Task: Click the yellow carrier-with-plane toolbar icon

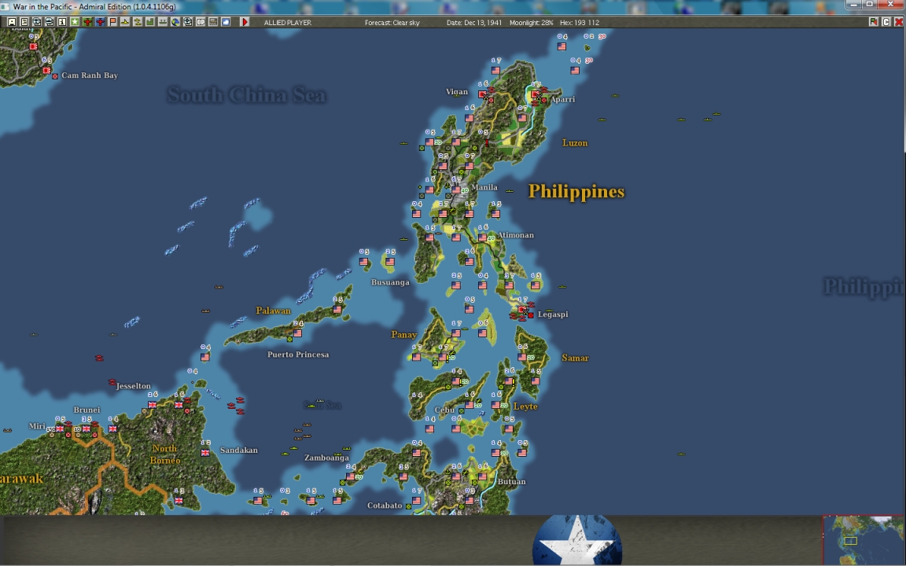Action: pyautogui.click(x=138, y=22)
